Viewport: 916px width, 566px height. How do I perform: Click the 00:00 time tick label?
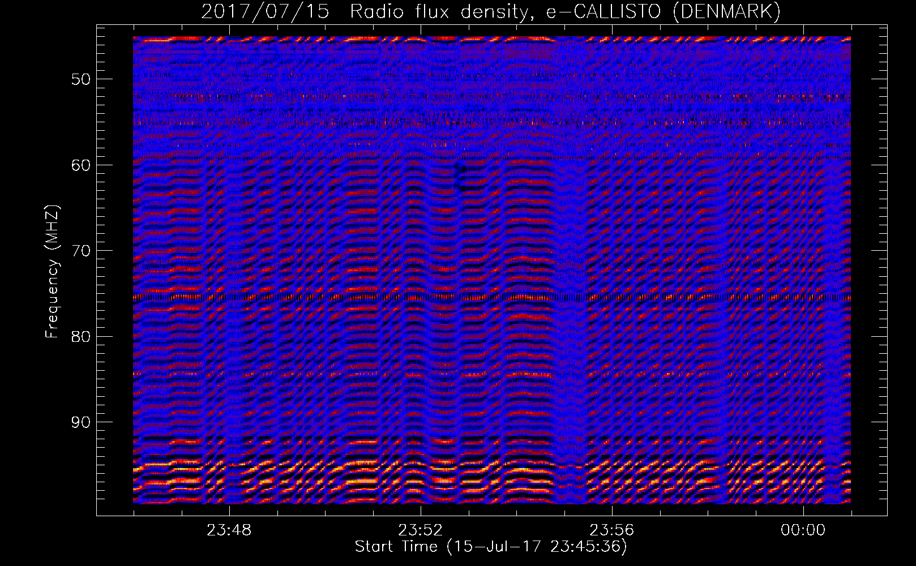[x=803, y=530]
